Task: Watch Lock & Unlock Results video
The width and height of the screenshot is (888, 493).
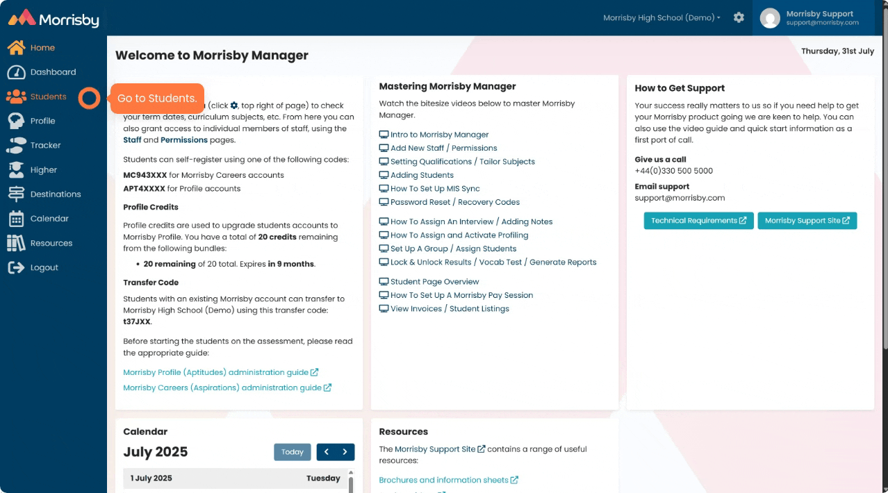Action: pos(493,262)
